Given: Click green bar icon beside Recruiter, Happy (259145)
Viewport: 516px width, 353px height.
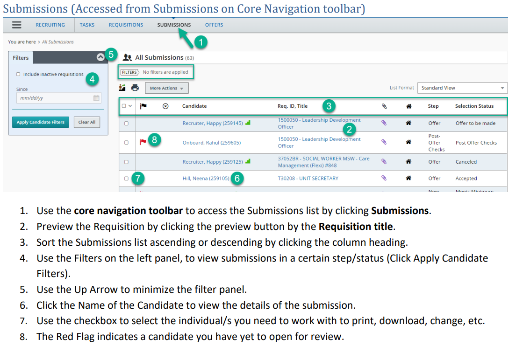Looking at the screenshot, I should click(248, 123).
